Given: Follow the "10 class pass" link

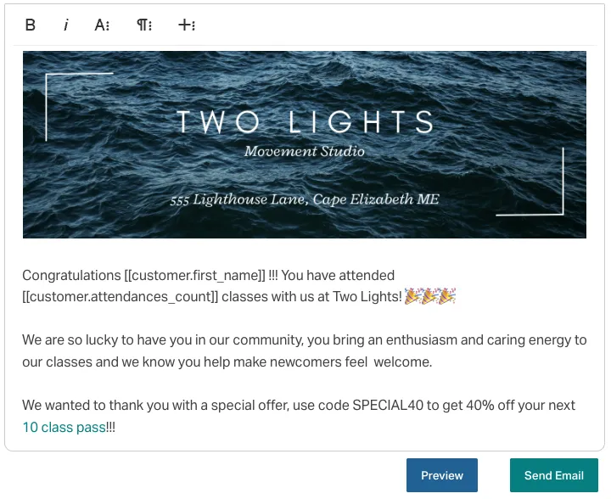Looking at the screenshot, I should [64, 428].
